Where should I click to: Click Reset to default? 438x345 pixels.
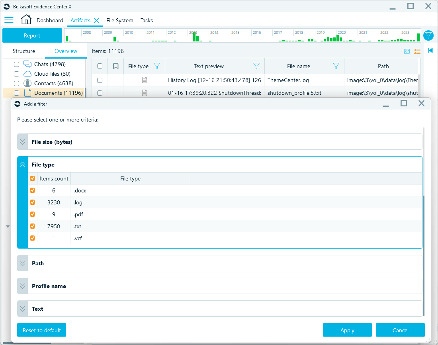42,330
